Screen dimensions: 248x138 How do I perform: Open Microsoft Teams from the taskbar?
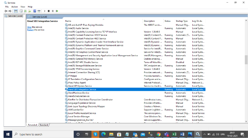[166, 134]
